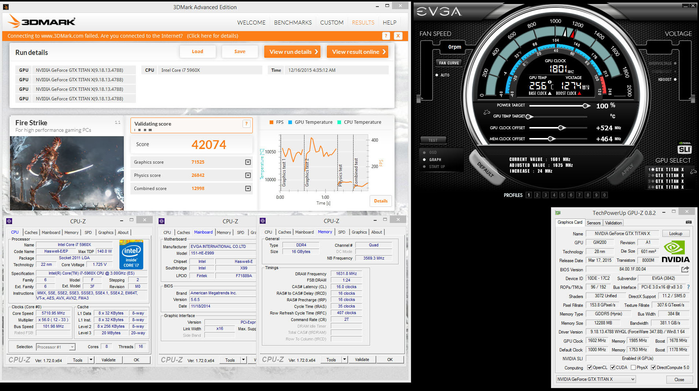Click the Click here for details link

212,36
